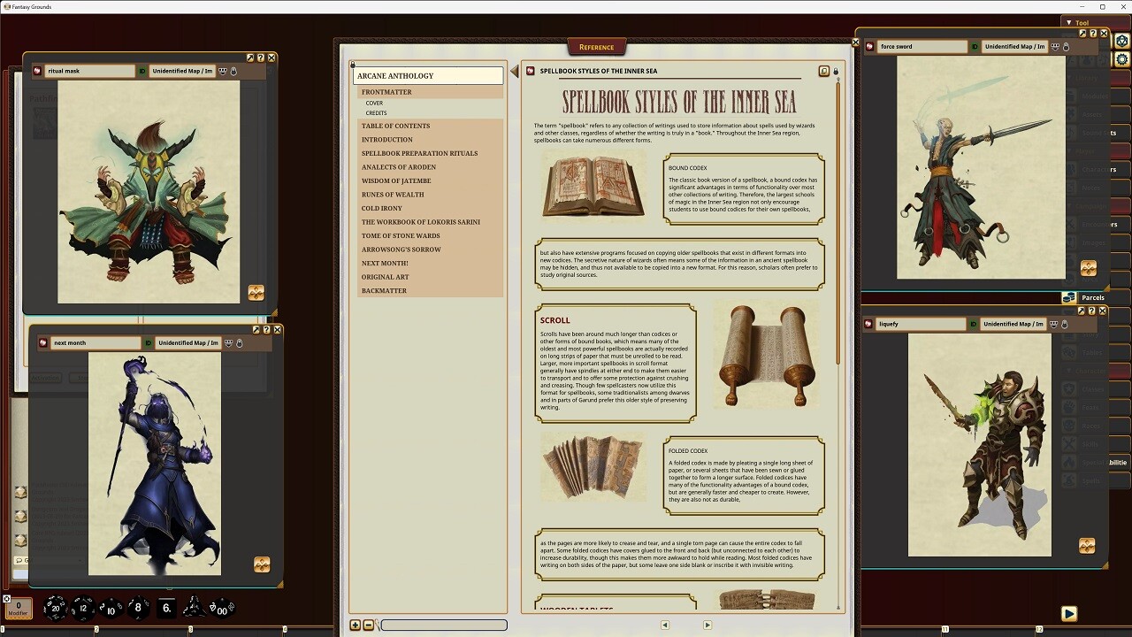Open the Cover page entry

tap(375, 102)
